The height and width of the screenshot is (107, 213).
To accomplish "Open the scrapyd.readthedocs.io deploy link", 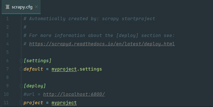I will 102,44.
